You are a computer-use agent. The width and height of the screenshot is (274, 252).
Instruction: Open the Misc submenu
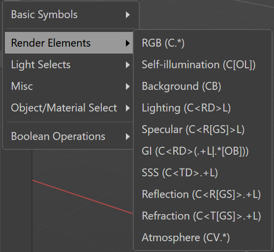coord(69,86)
